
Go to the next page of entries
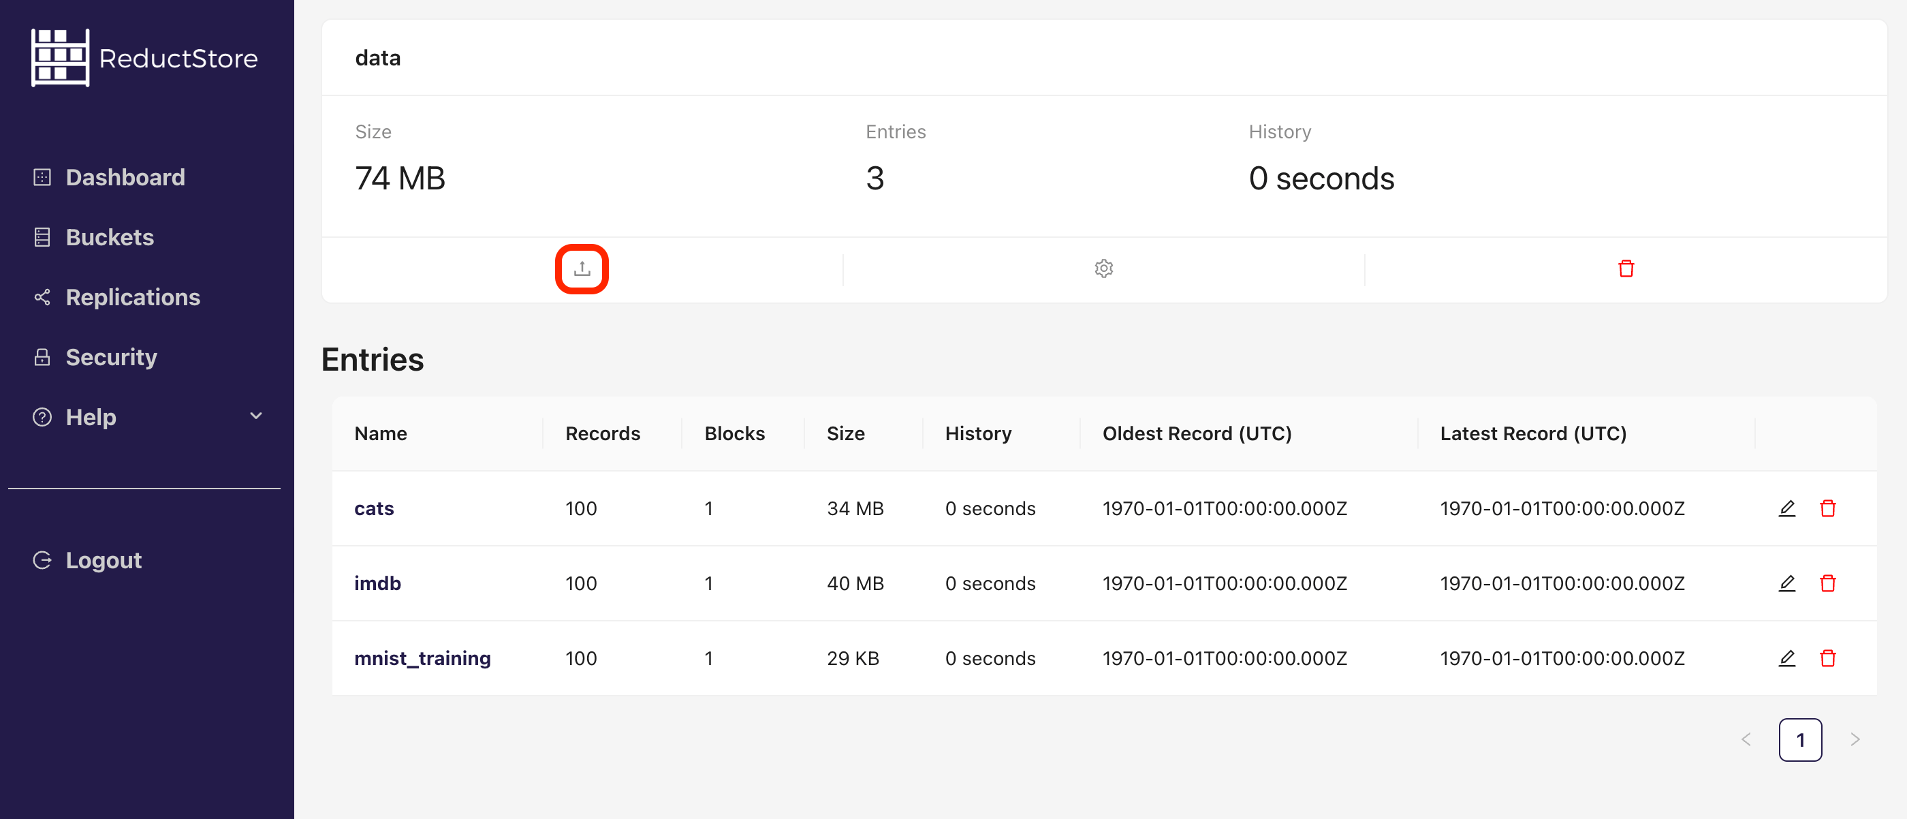pyautogui.click(x=1855, y=739)
